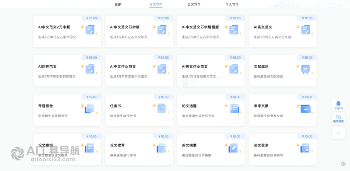Click the 任务书 list icon

162,108
